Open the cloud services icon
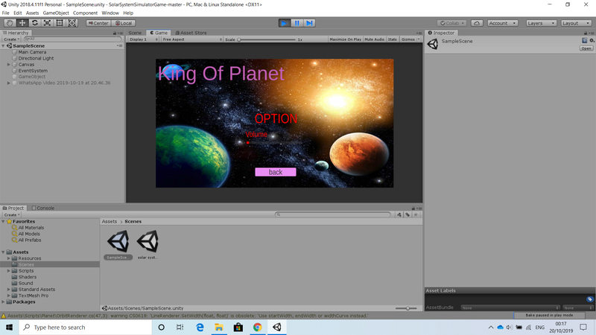 coord(477,23)
